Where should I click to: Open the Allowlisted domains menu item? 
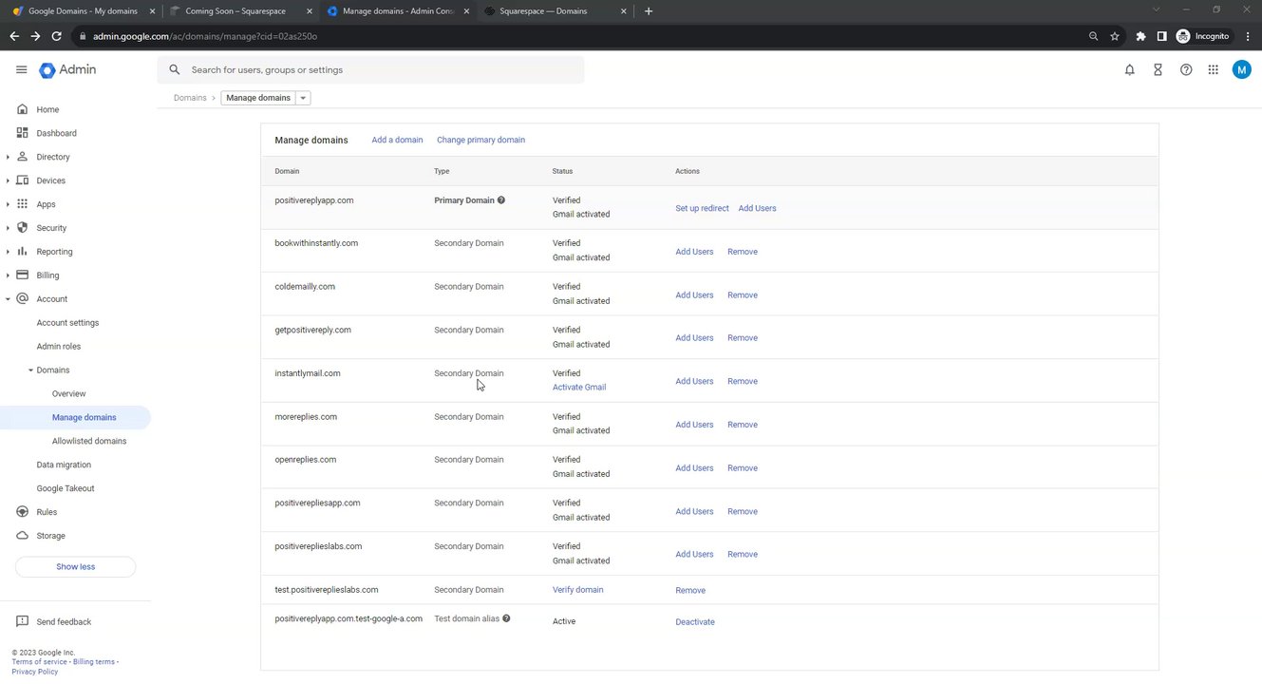89,441
